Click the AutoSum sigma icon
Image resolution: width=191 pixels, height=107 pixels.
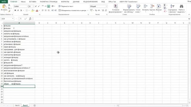click(x=164, y=5)
